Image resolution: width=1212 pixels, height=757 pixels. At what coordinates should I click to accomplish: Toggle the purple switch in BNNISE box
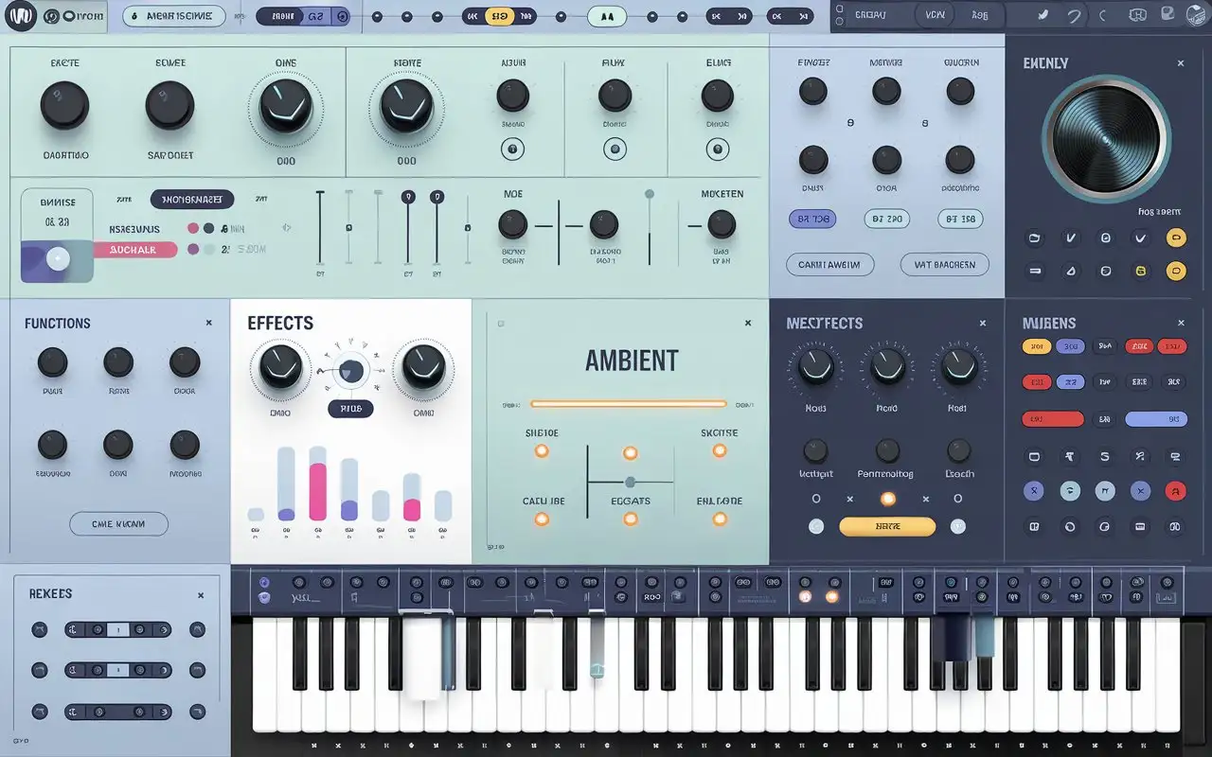[x=57, y=257]
